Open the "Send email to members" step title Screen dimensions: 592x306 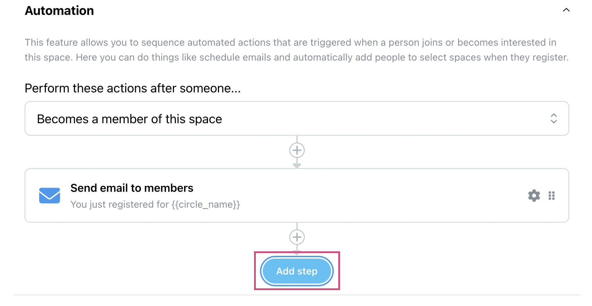[132, 188]
